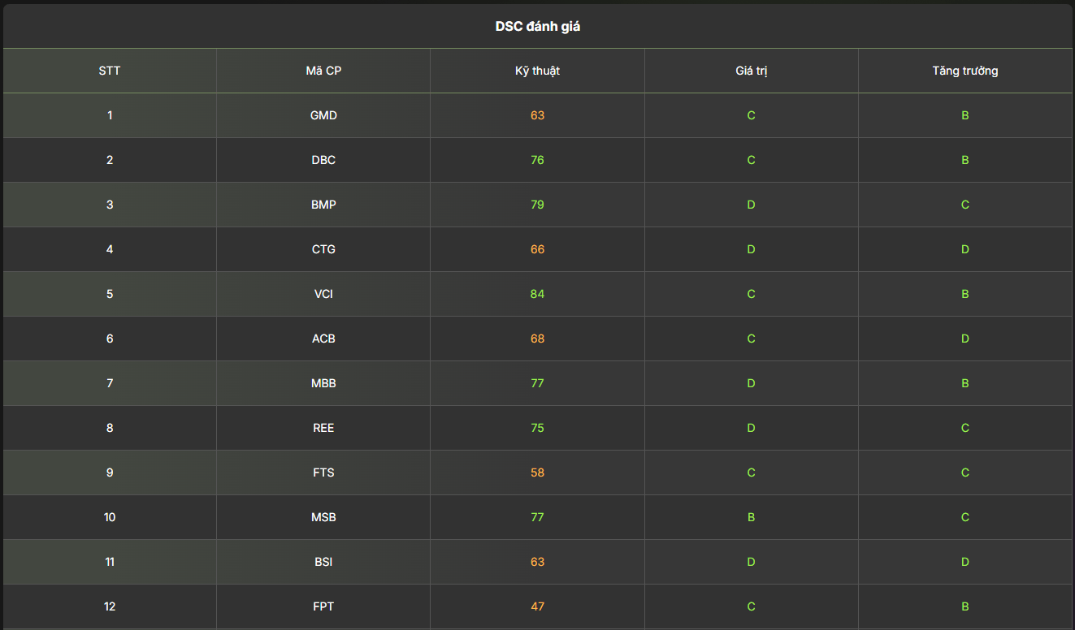Click the MBB stock code
The height and width of the screenshot is (630, 1075).
[x=323, y=383]
